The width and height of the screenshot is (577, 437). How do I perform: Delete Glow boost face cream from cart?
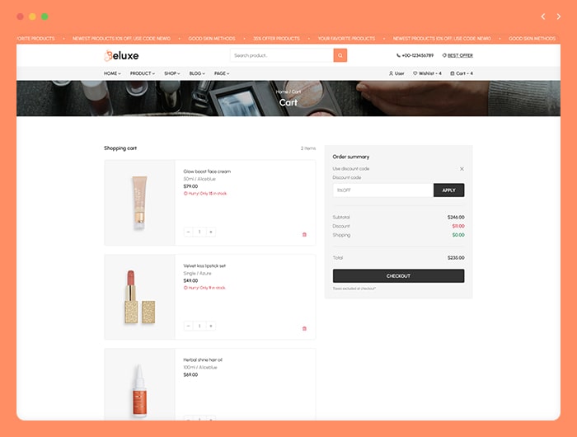tap(304, 234)
